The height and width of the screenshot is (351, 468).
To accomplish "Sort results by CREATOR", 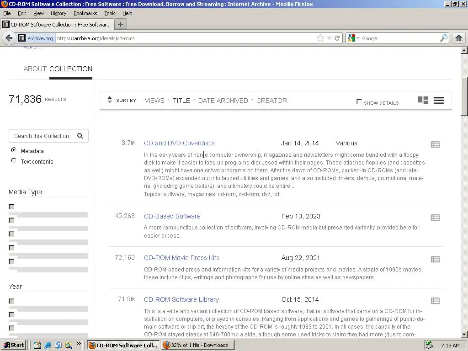I will point(271,101).
